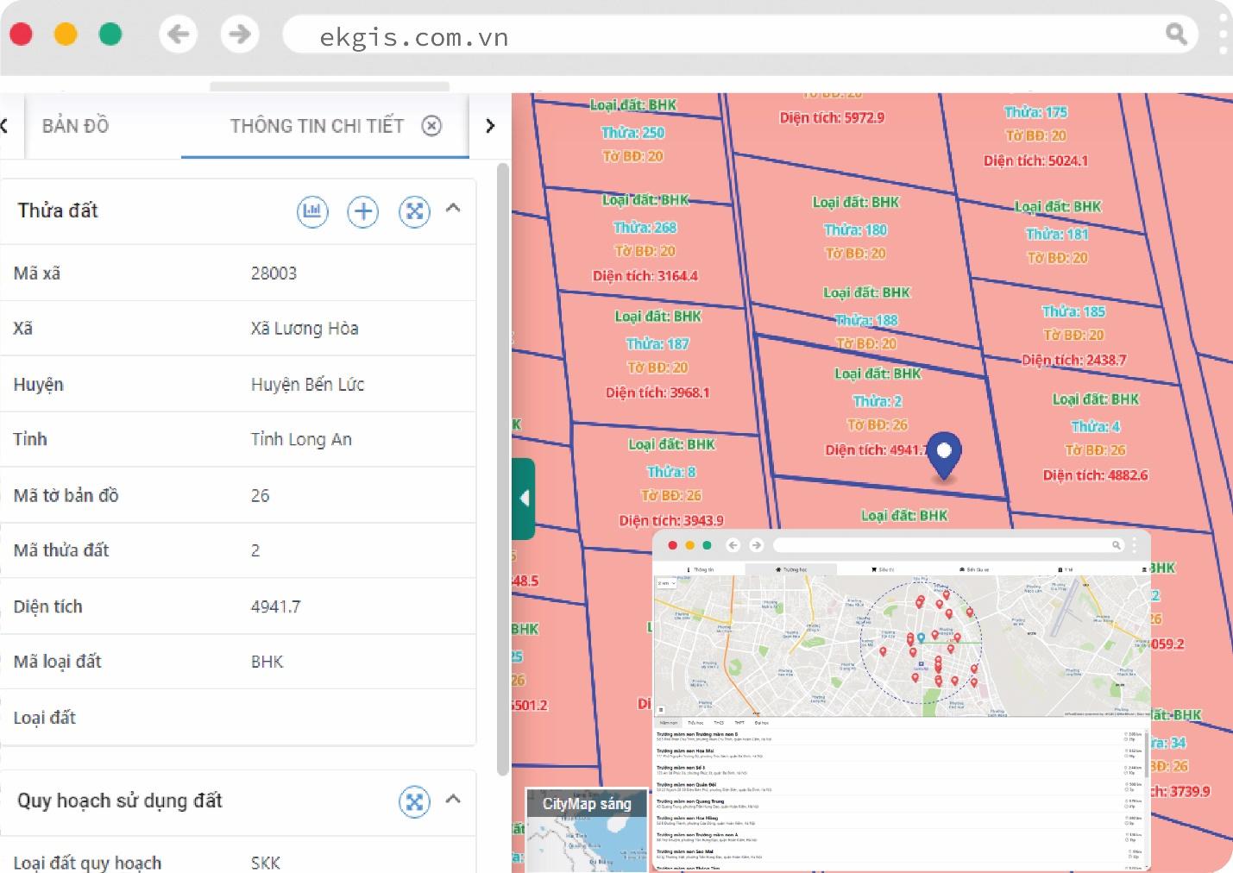Click the blue location pin on the map
This screenshot has width=1233, height=873.
pos(945,455)
